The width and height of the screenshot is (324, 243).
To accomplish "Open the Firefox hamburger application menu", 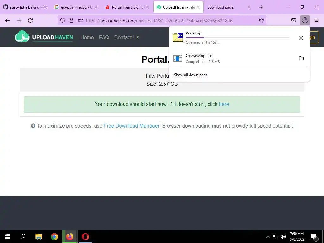I will (x=316, y=20).
